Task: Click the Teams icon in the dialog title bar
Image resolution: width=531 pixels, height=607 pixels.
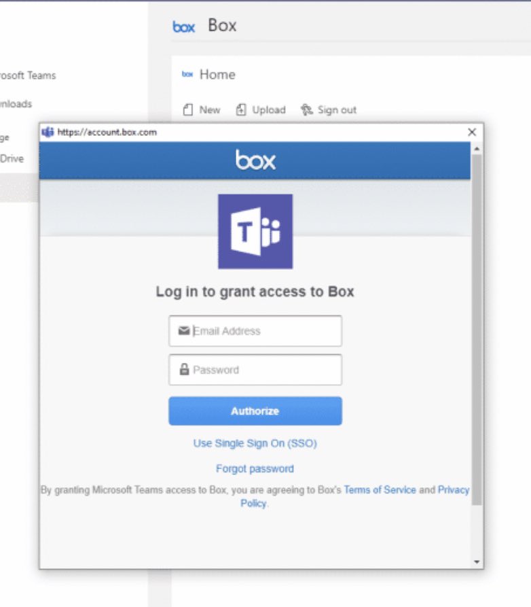Action: point(48,133)
